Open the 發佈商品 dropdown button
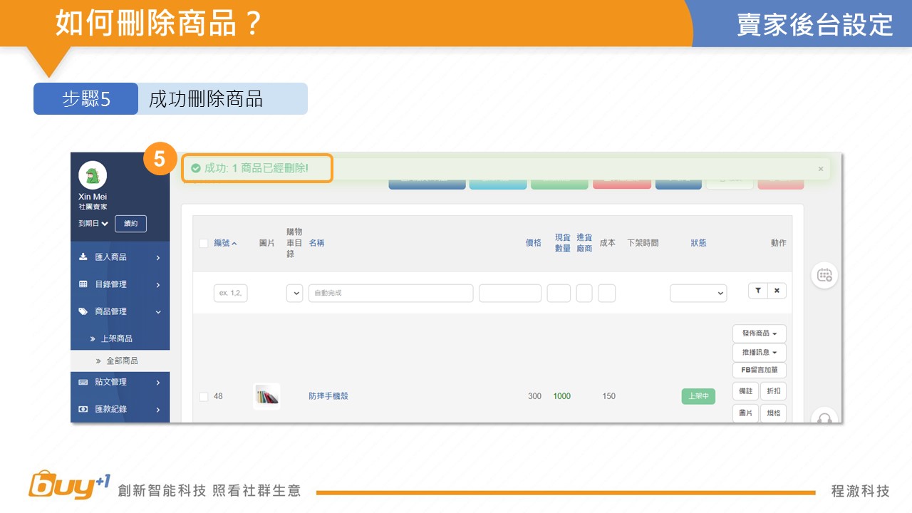Image resolution: width=912 pixels, height=513 pixels. (759, 333)
